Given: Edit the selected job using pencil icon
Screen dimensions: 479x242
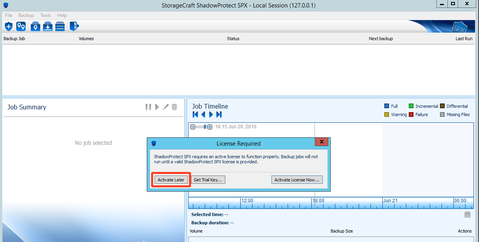Looking at the screenshot, I should [x=166, y=107].
